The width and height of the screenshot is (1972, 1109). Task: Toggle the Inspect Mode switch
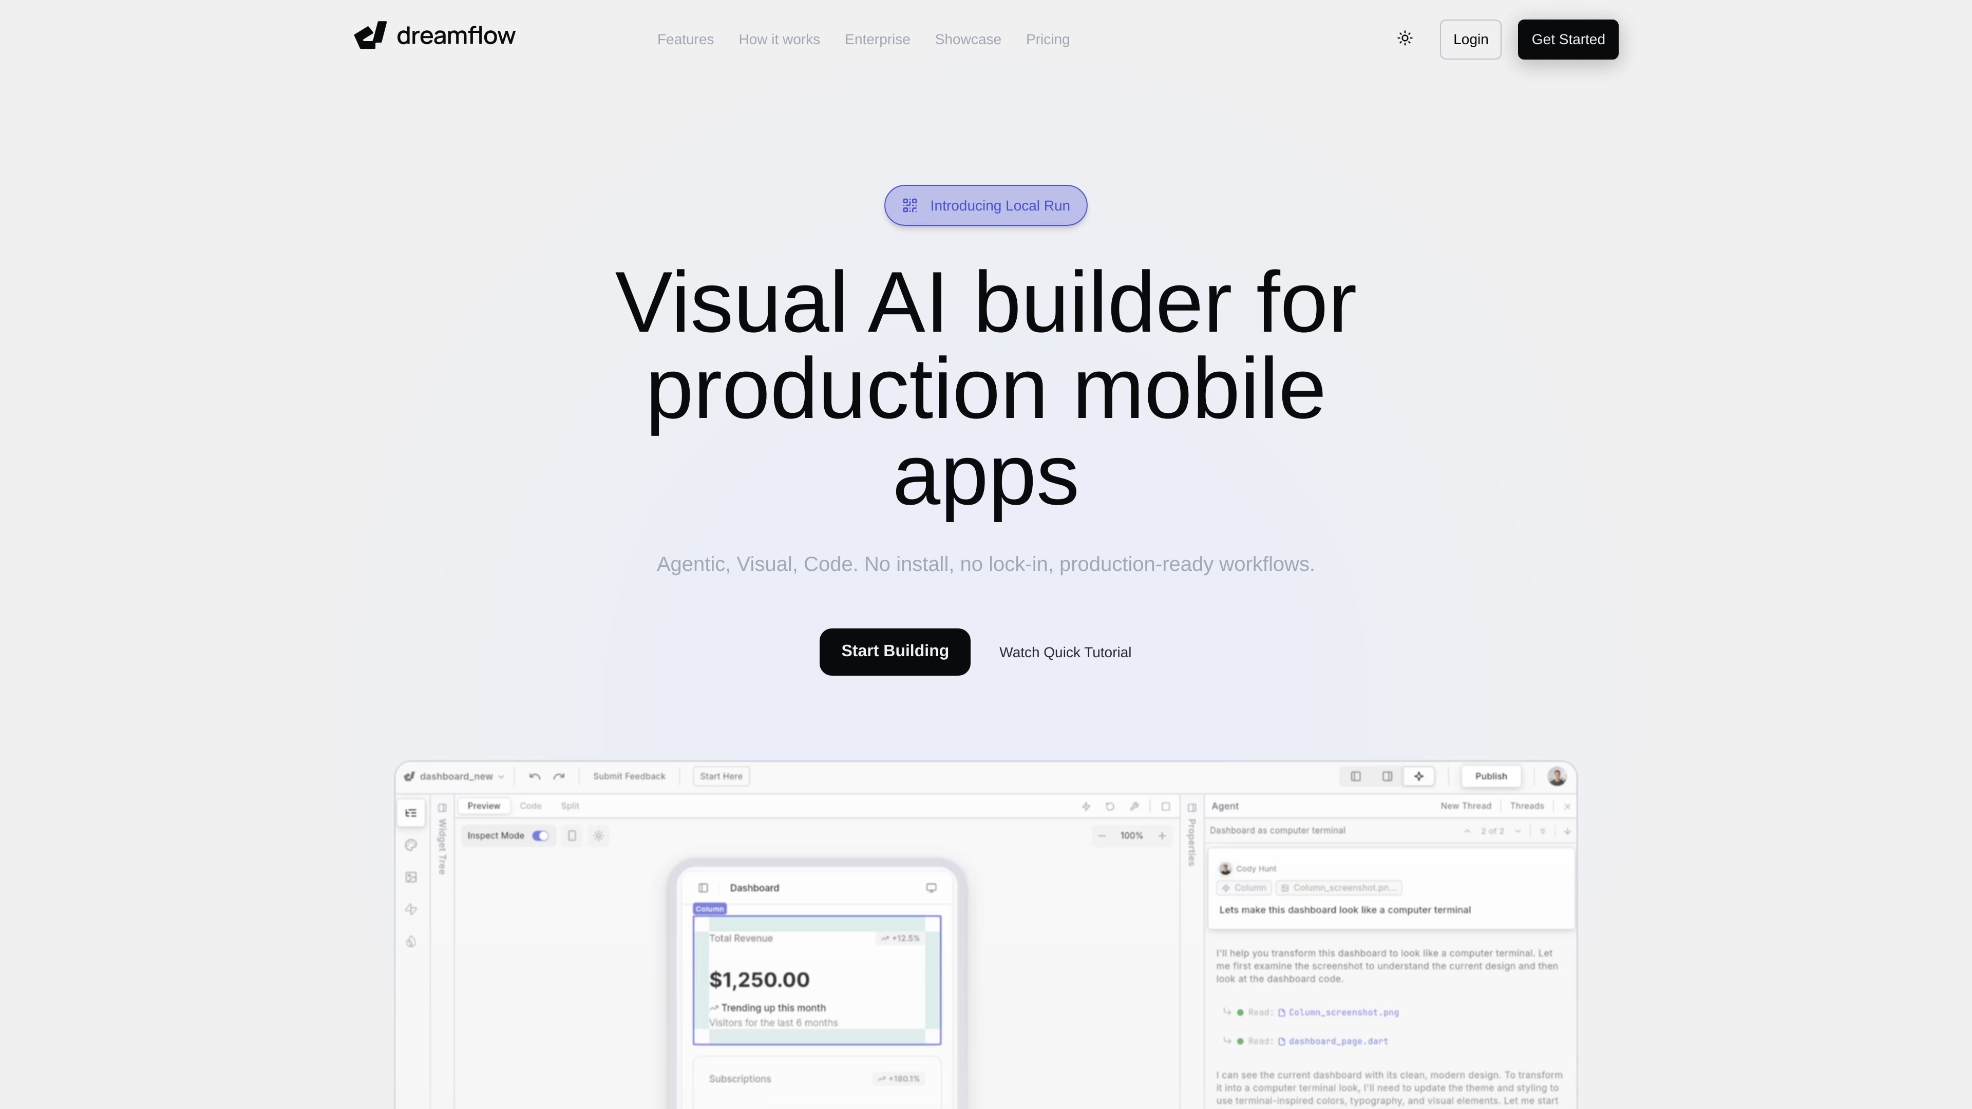click(540, 836)
